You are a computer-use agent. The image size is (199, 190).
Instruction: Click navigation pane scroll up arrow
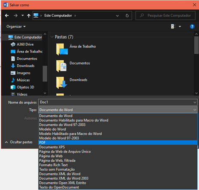45,34
